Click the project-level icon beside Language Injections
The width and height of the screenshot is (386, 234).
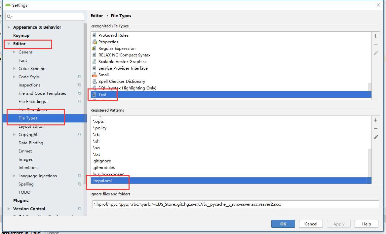click(x=80, y=176)
